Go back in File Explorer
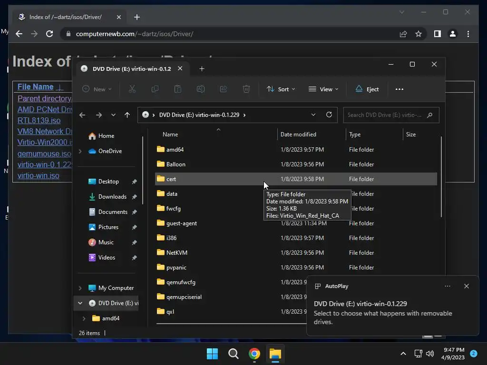This screenshot has width=487, height=365. tap(82, 115)
